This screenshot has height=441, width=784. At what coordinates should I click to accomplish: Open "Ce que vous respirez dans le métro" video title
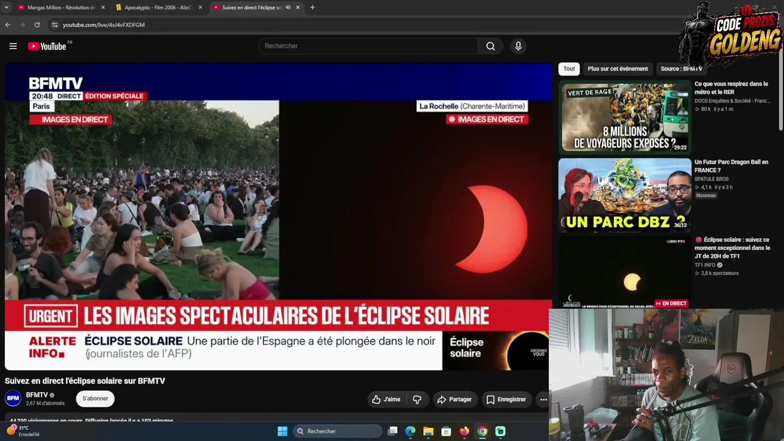pyautogui.click(x=731, y=88)
